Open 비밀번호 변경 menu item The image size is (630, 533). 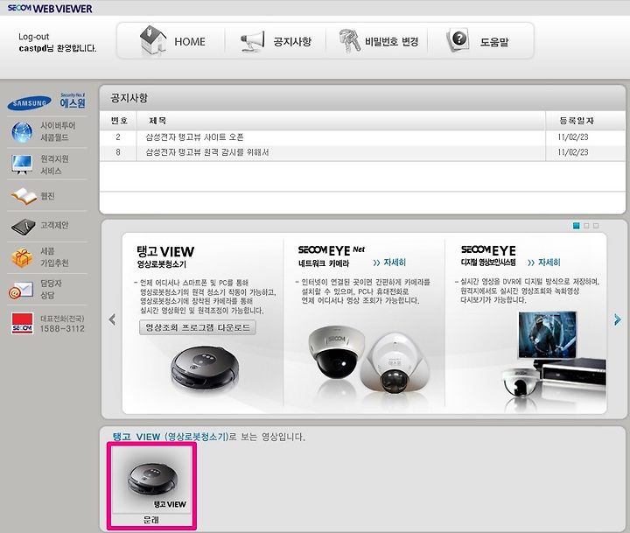click(x=392, y=41)
